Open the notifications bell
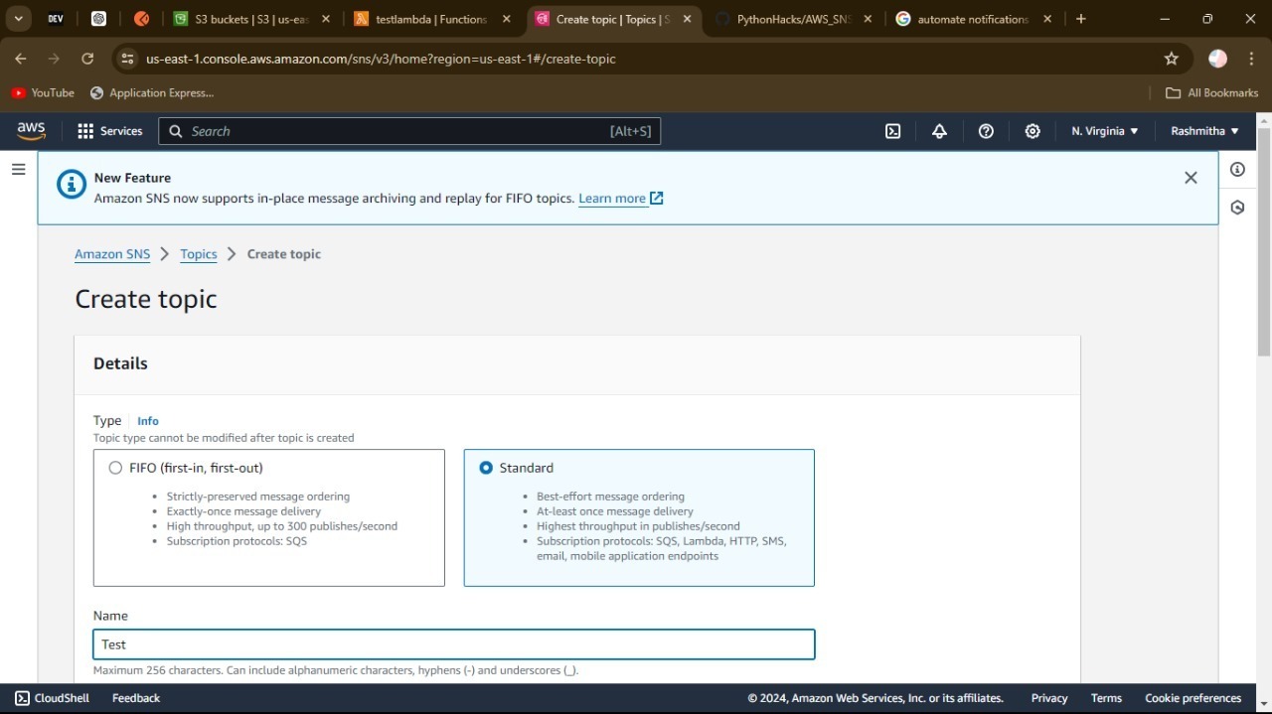Screen dimensions: 1272x714 click(x=939, y=131)
